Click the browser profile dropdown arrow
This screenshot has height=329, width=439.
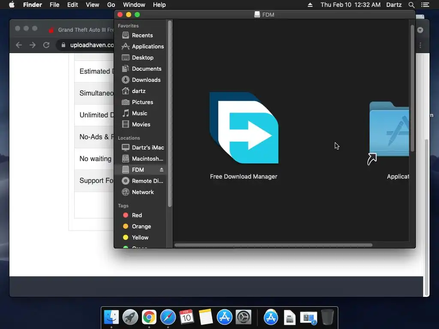(420, 30)
